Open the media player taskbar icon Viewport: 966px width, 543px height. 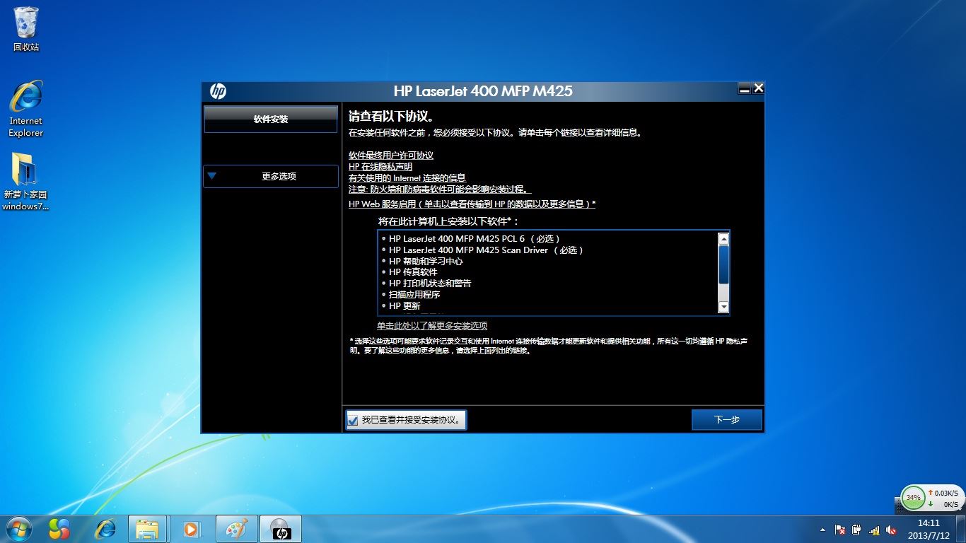[191, 529]
